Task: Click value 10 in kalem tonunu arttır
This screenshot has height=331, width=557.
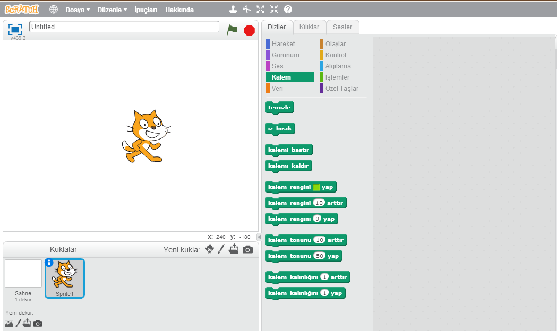Action: [x=320, y=240]
